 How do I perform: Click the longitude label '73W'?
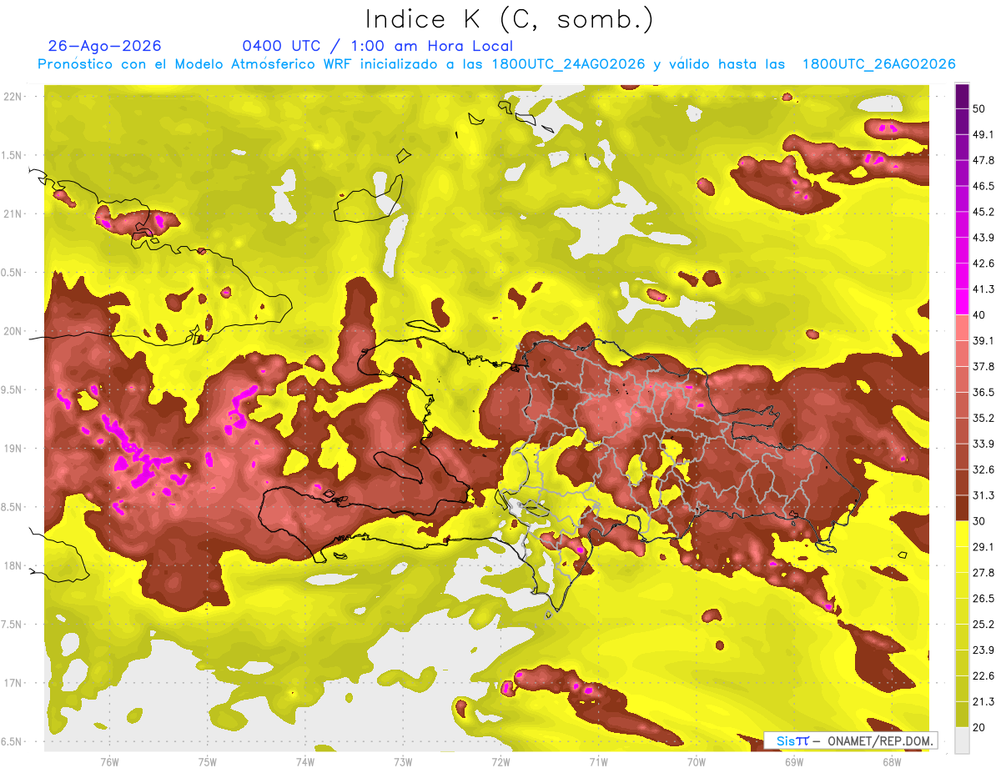(403, 761)
